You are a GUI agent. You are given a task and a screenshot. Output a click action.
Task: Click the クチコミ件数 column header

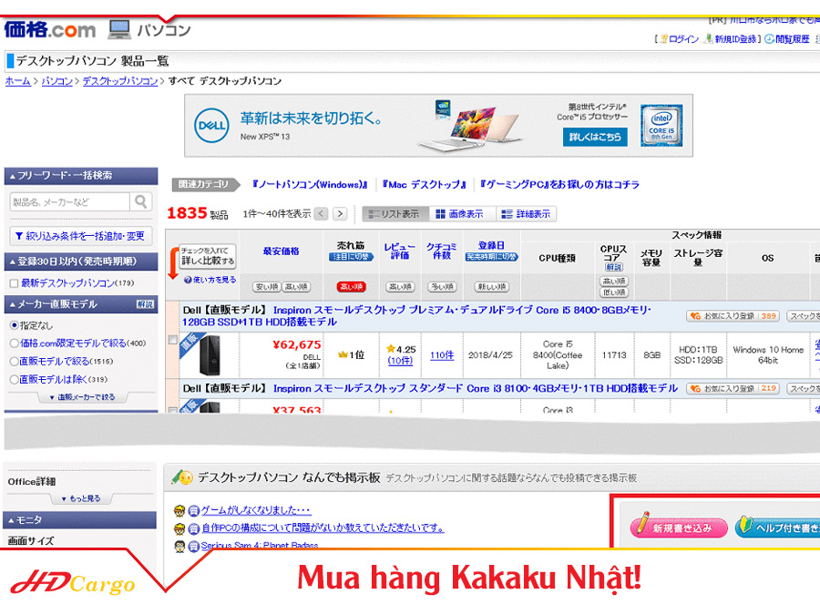[442, 251]
